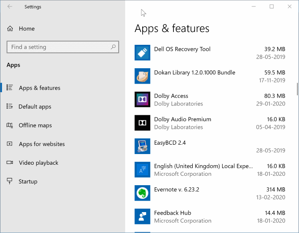Viewport: 299px width, 233px height.
Task: Select the Dolby Access app name
Action: click(171, 96)
